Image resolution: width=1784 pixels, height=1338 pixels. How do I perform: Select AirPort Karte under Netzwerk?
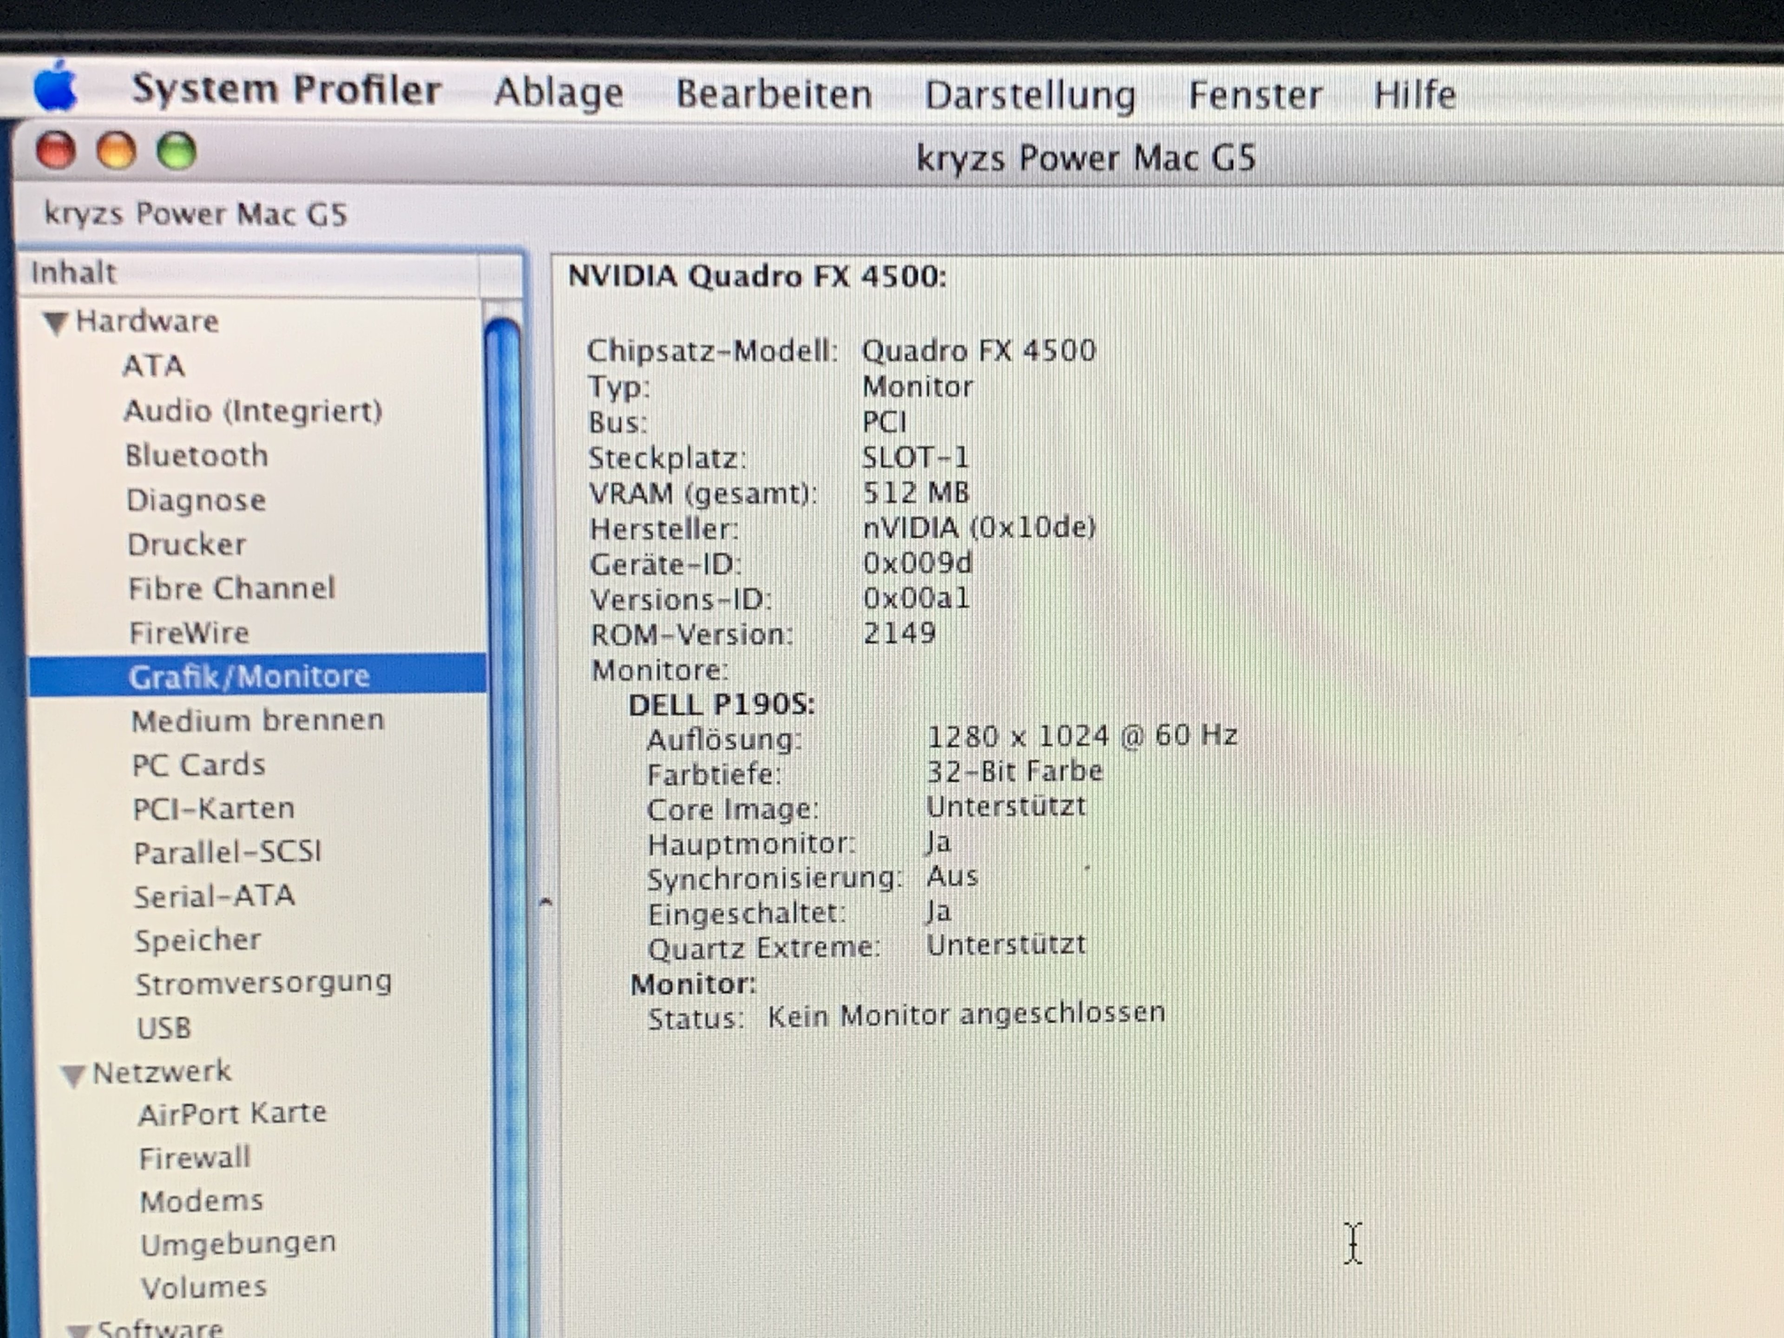(232, 1114)
